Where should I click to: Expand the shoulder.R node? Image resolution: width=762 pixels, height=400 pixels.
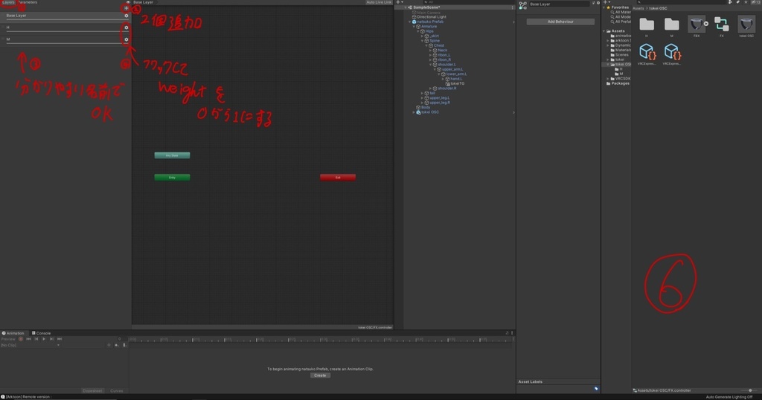[431, 88]
